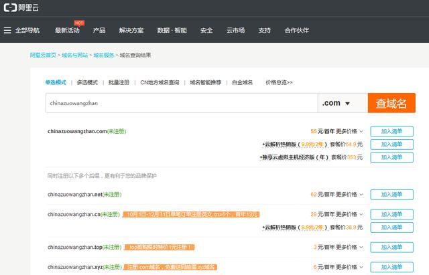This screenshot has height=275, width=429.
Task: Expand 更多价格 for the .com domain
Action: 349,131
